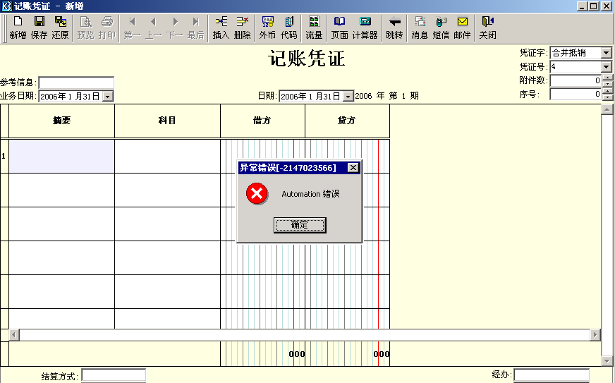Increase 附件数 with up spinner arrow

(x=607, y=78)
